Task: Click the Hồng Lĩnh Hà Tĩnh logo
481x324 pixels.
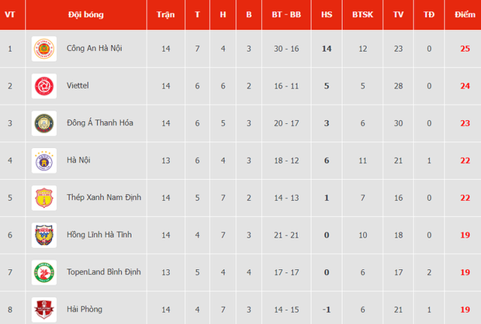Action: coord(43,235)
